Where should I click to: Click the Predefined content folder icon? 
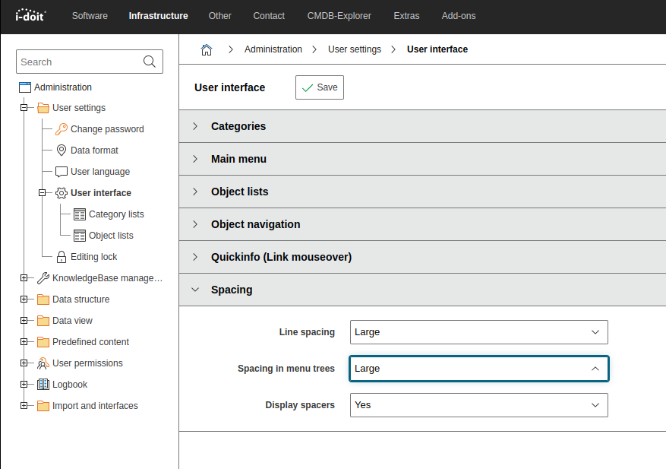(43, 342)
